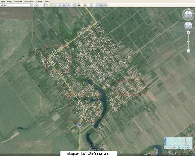
Task: Click the blue road shield marker
Action: [x=79, y=125]
